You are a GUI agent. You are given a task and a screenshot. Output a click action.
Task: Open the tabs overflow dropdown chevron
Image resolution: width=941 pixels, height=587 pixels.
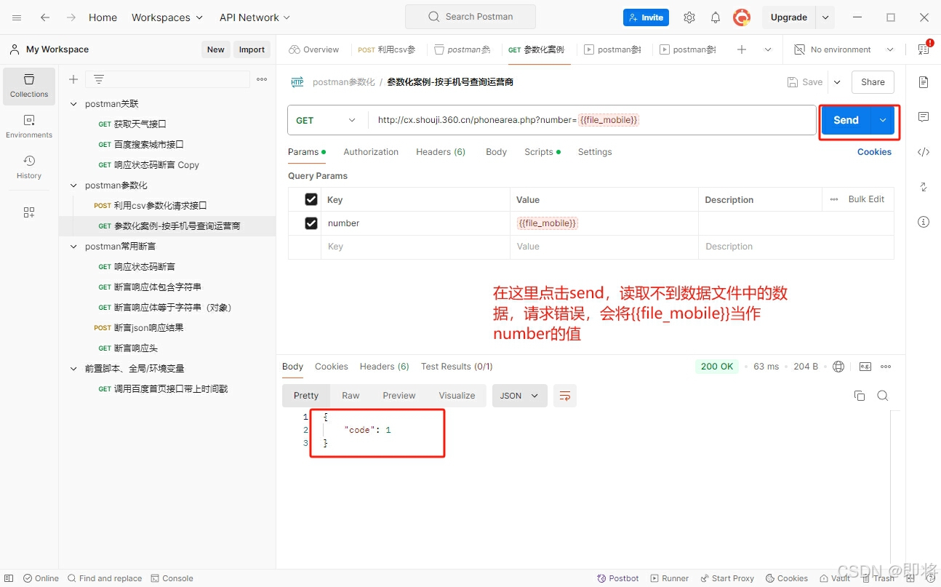768,49
